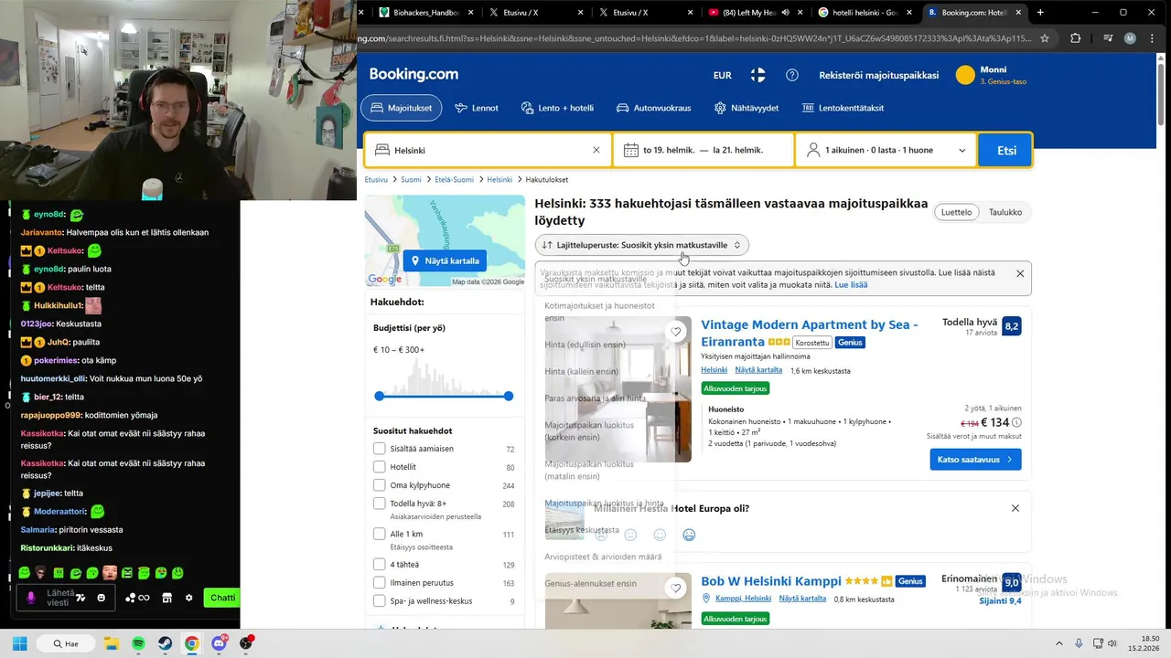Open the EUR currency selector
The height and width of the screenshot is (658, 1171).
[723, 75]
